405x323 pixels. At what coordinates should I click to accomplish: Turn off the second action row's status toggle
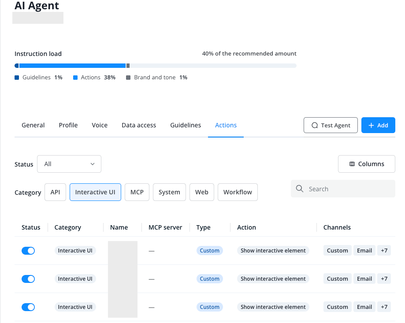tap(28, 279)
